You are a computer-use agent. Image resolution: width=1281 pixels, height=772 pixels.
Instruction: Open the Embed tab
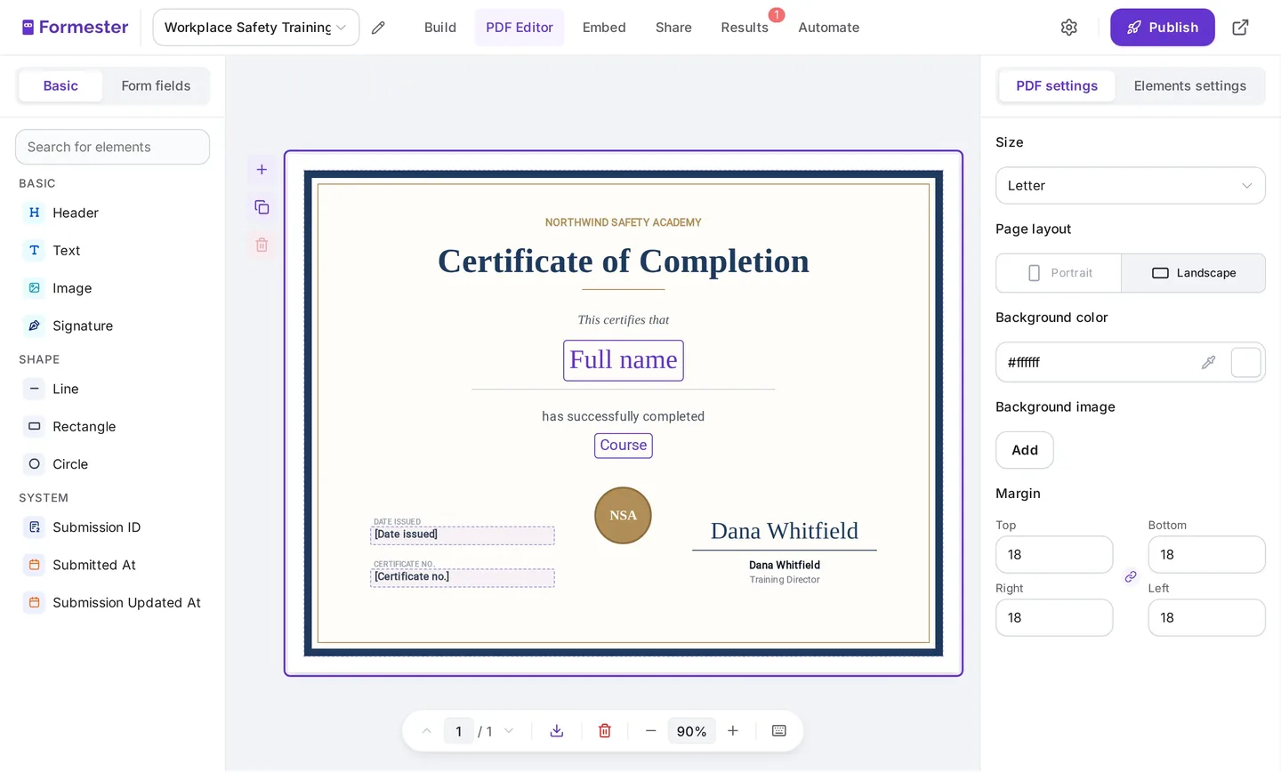coord(604,28)
